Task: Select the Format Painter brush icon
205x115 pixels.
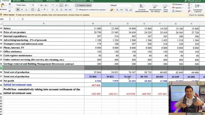Action: 10,11
